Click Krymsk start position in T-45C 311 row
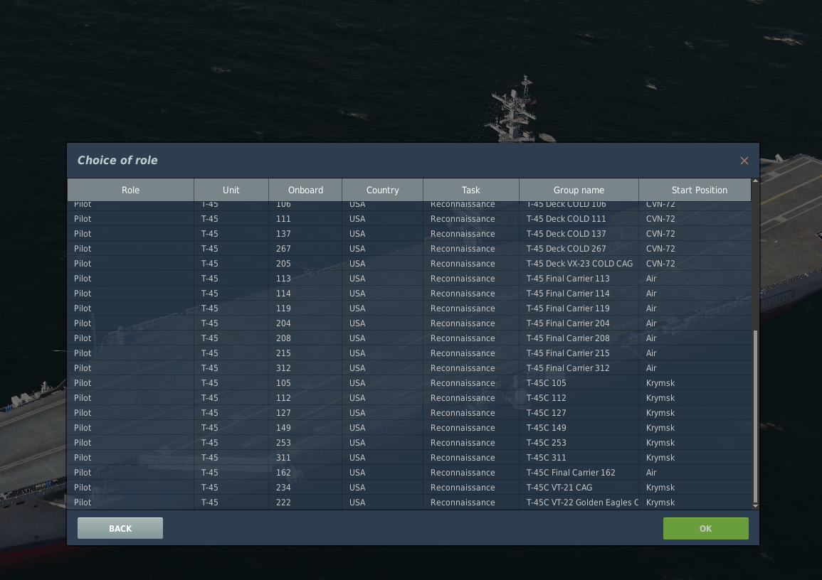The height and width of the screenshot is (580, 822). click(660, 458)
